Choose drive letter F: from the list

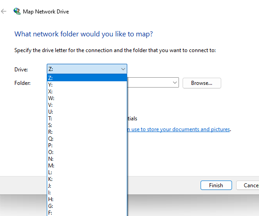pyautogui.click(x=87, y=213)
